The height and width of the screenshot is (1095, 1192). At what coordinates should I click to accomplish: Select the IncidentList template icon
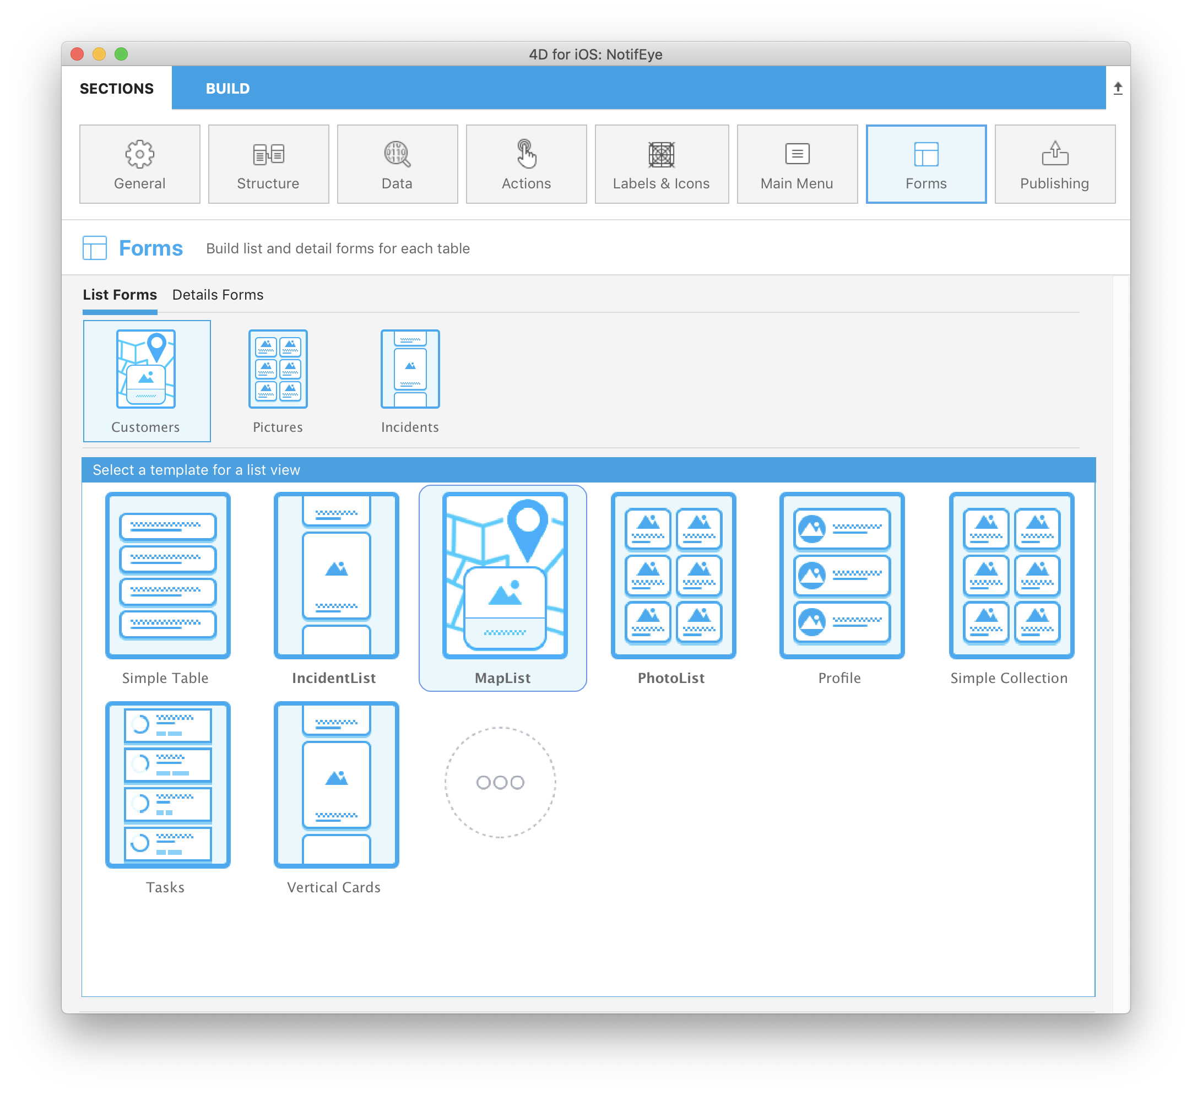tap(334, 574)
